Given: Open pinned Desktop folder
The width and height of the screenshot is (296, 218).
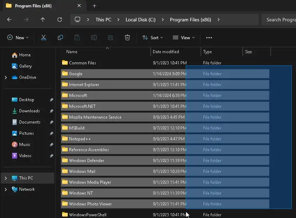Looking at the screenshot, I should (27, 100).
